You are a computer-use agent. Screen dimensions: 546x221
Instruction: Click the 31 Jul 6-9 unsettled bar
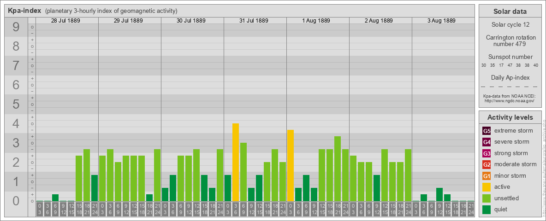[x=243, y=172]
